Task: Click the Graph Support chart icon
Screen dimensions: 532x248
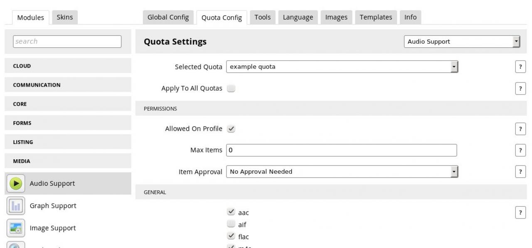Action: click(x=16, y=206)
